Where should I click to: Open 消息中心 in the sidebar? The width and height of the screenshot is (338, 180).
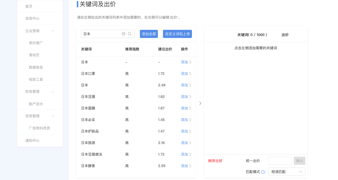tap(32, 19)
